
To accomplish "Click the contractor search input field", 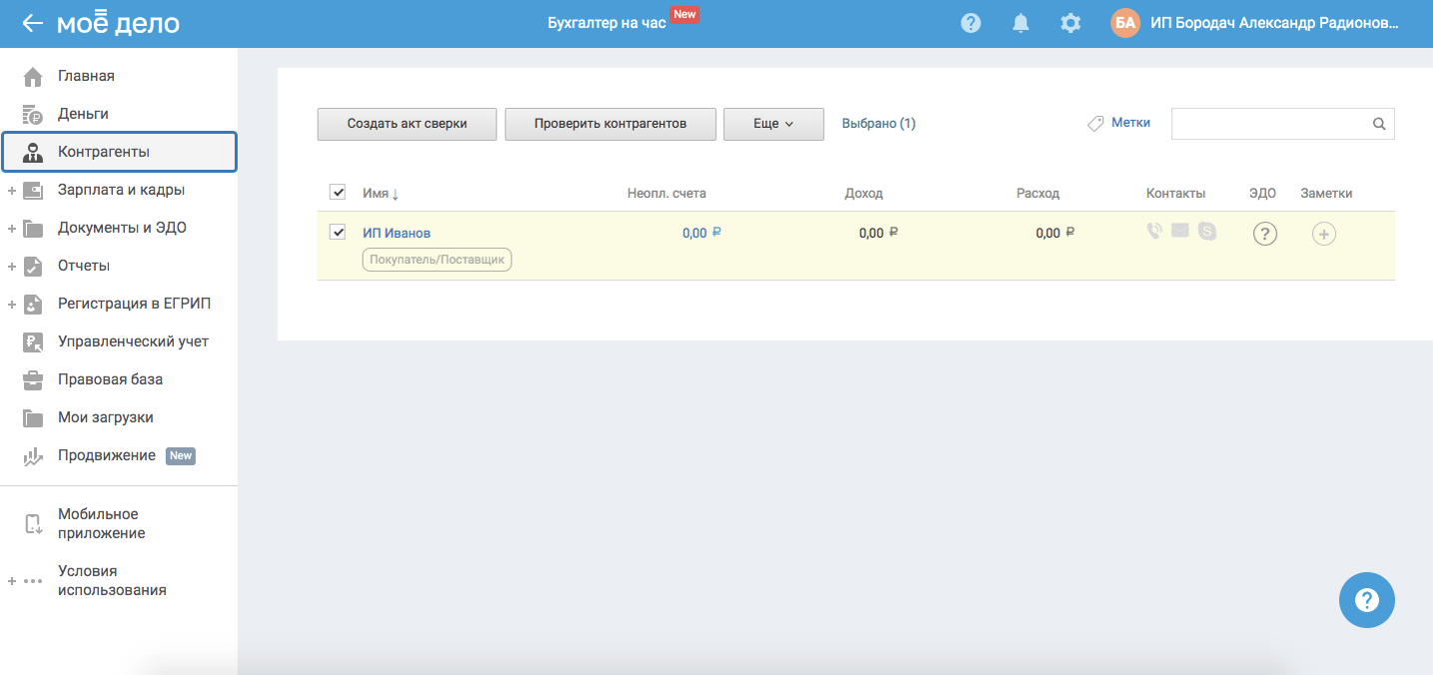I will pos(1270,124).
